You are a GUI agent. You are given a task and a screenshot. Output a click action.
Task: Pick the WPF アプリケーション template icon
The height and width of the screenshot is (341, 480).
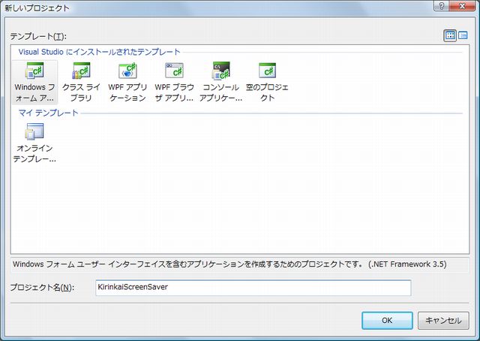coord(127,71)
